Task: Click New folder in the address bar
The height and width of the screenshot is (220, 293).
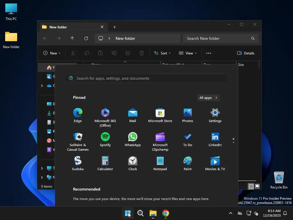Action: (x=125, y=38)
